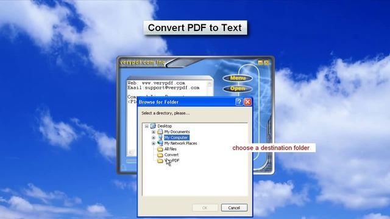Confirm with the OK button

pos(205,207)
